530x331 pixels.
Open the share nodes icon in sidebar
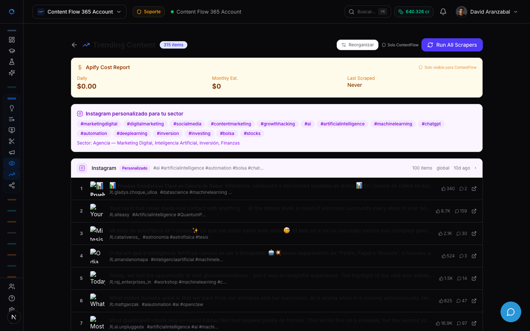(12, 185)
